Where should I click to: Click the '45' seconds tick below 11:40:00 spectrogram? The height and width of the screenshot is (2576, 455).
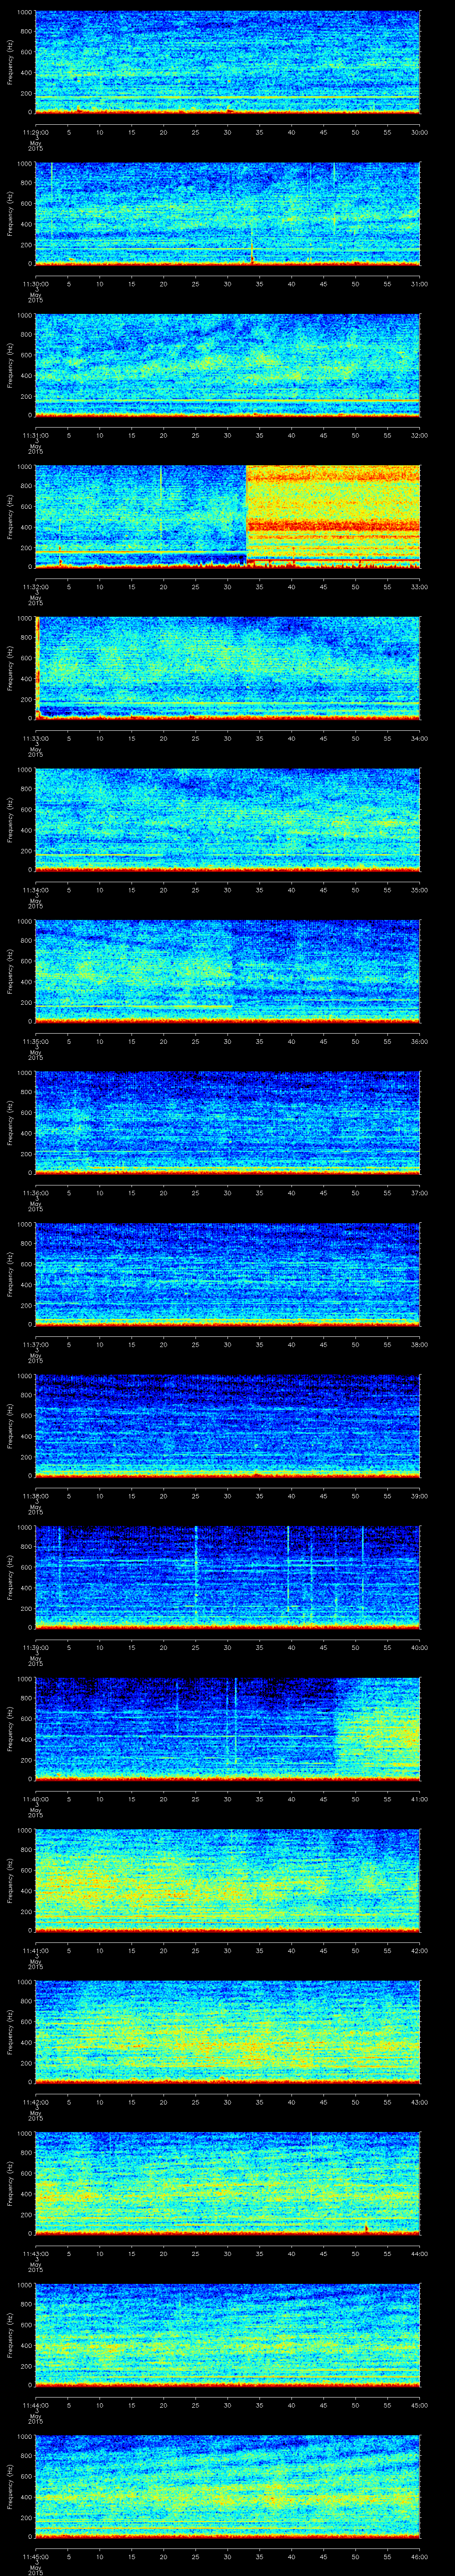(x=324, y=1799)
